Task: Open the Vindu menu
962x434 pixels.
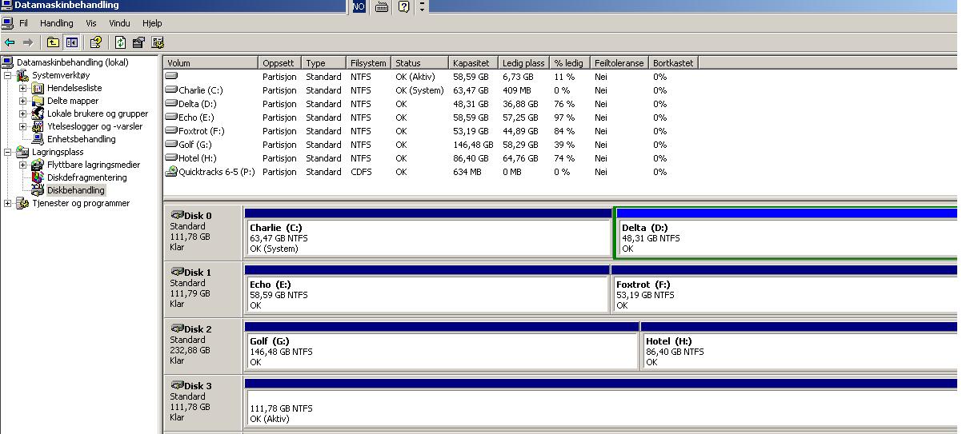Action: point(119,23)
